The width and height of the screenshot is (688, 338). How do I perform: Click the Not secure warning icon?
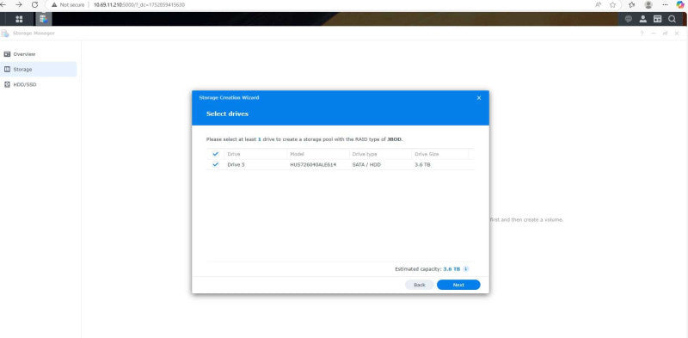tap(54, 5)
